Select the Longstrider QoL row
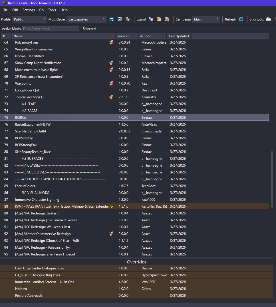Viewport: 276px width, 307px height. (134, 90)
